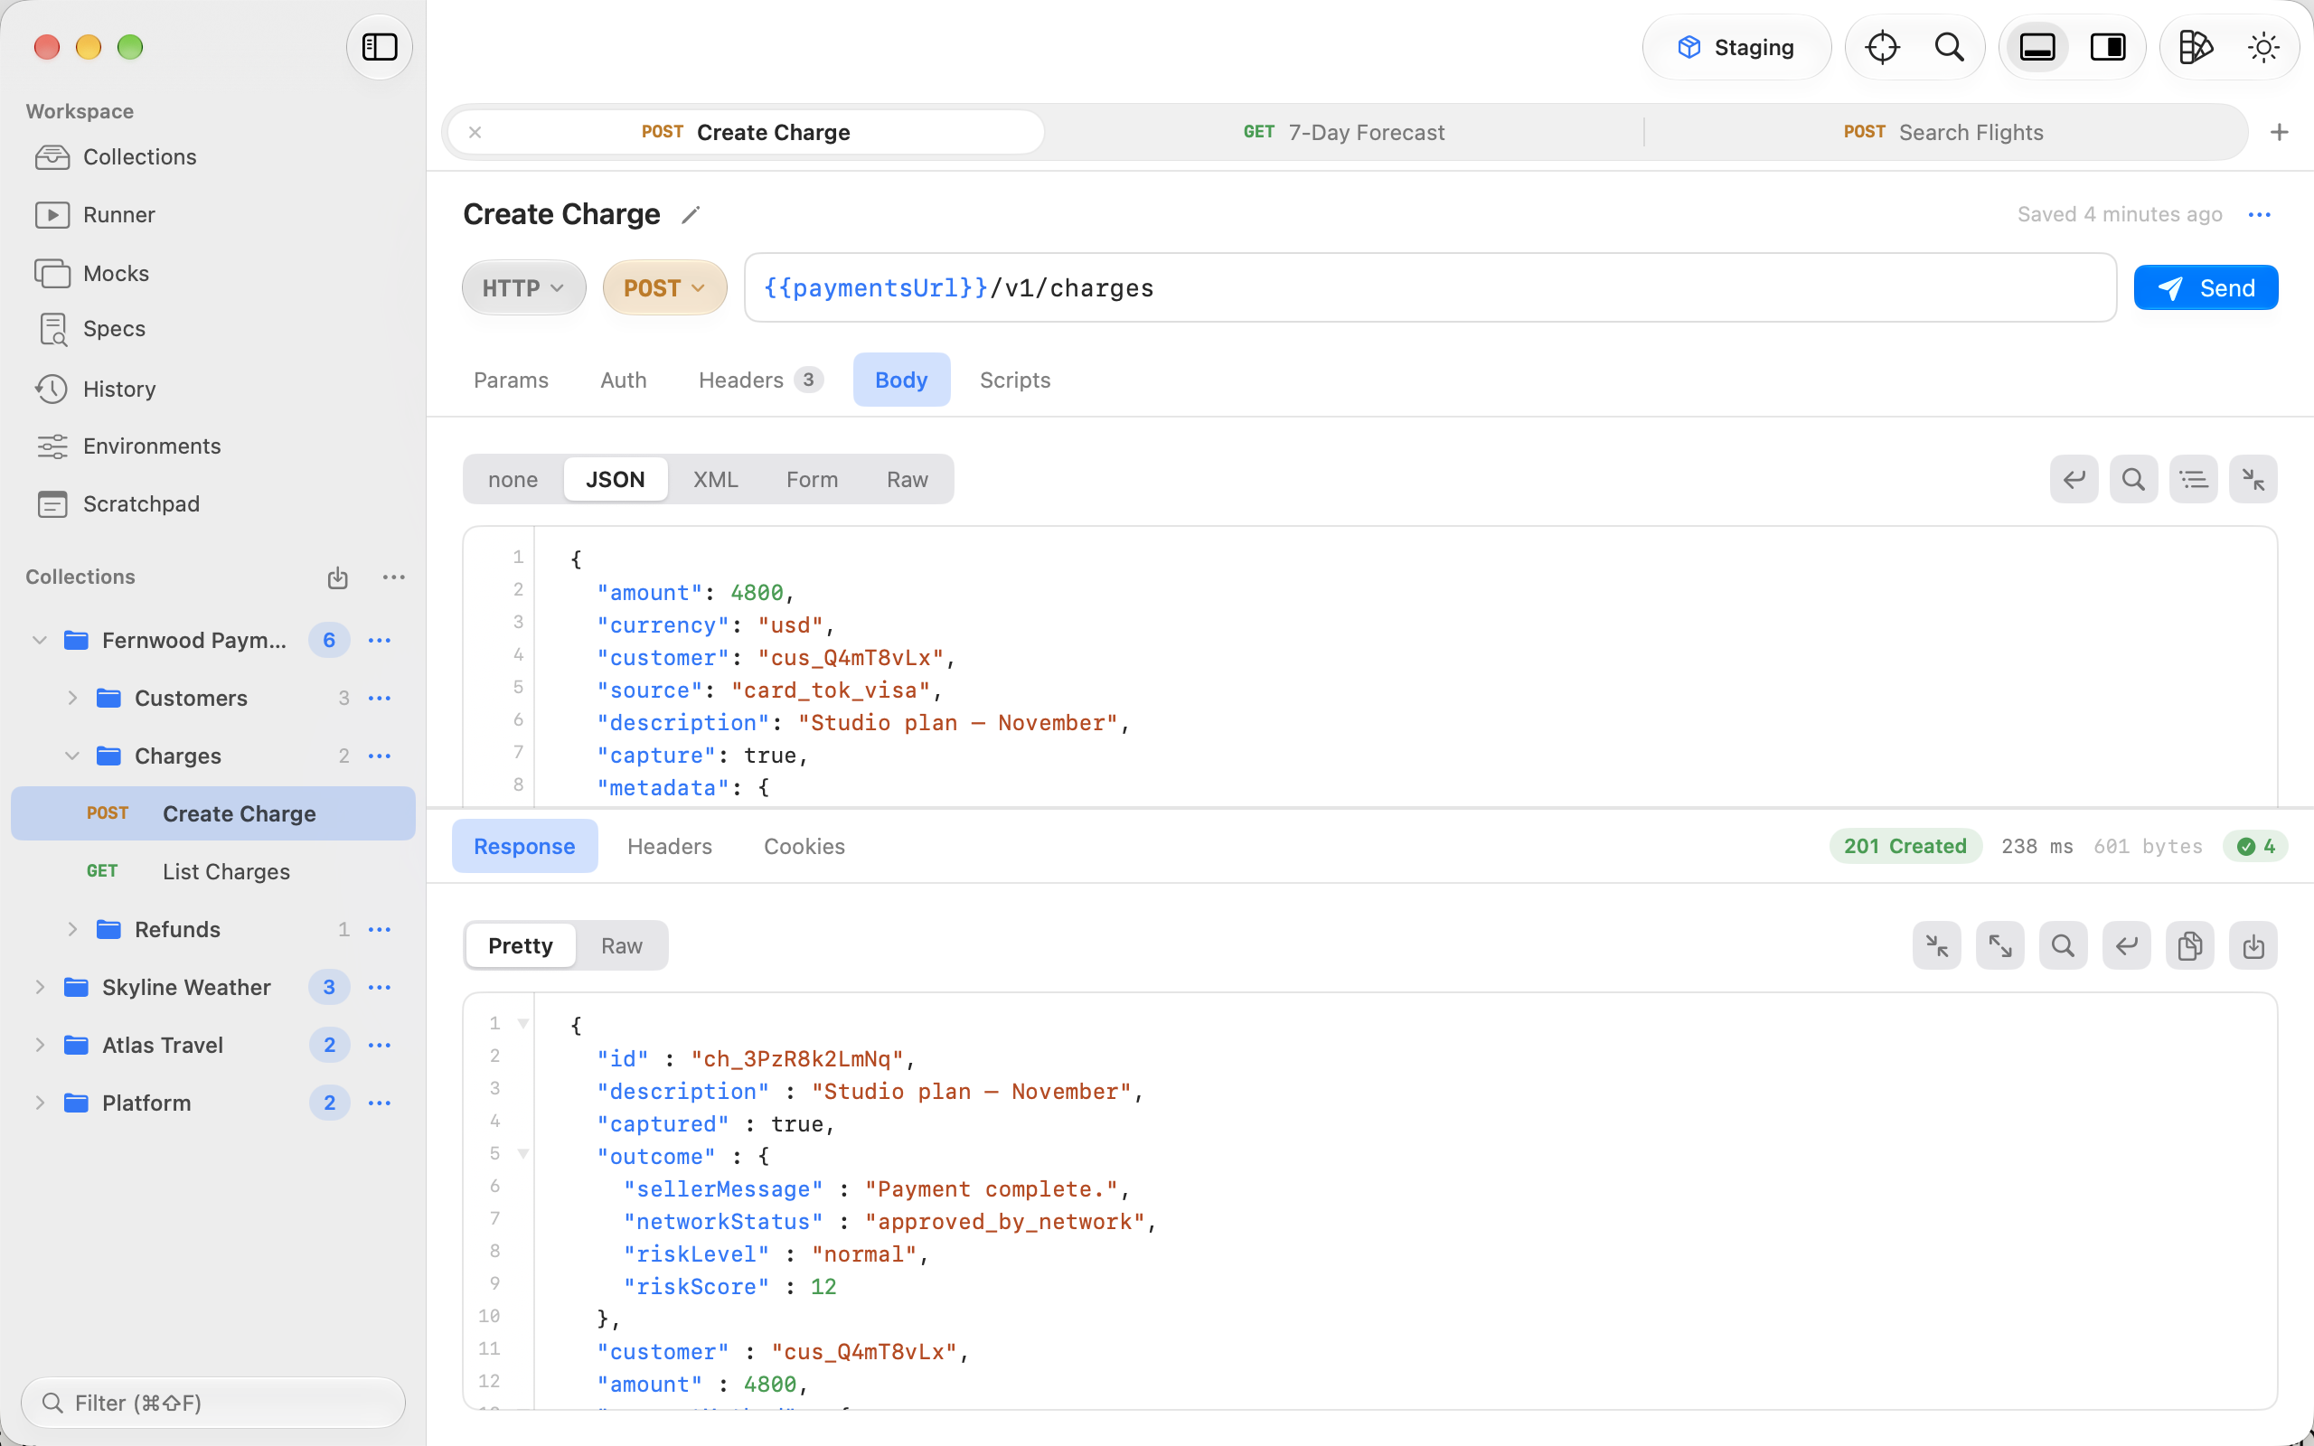2314x1446 pixels.
Task: Toggle word wrap in response viewer
Action: click(2127, 946)
